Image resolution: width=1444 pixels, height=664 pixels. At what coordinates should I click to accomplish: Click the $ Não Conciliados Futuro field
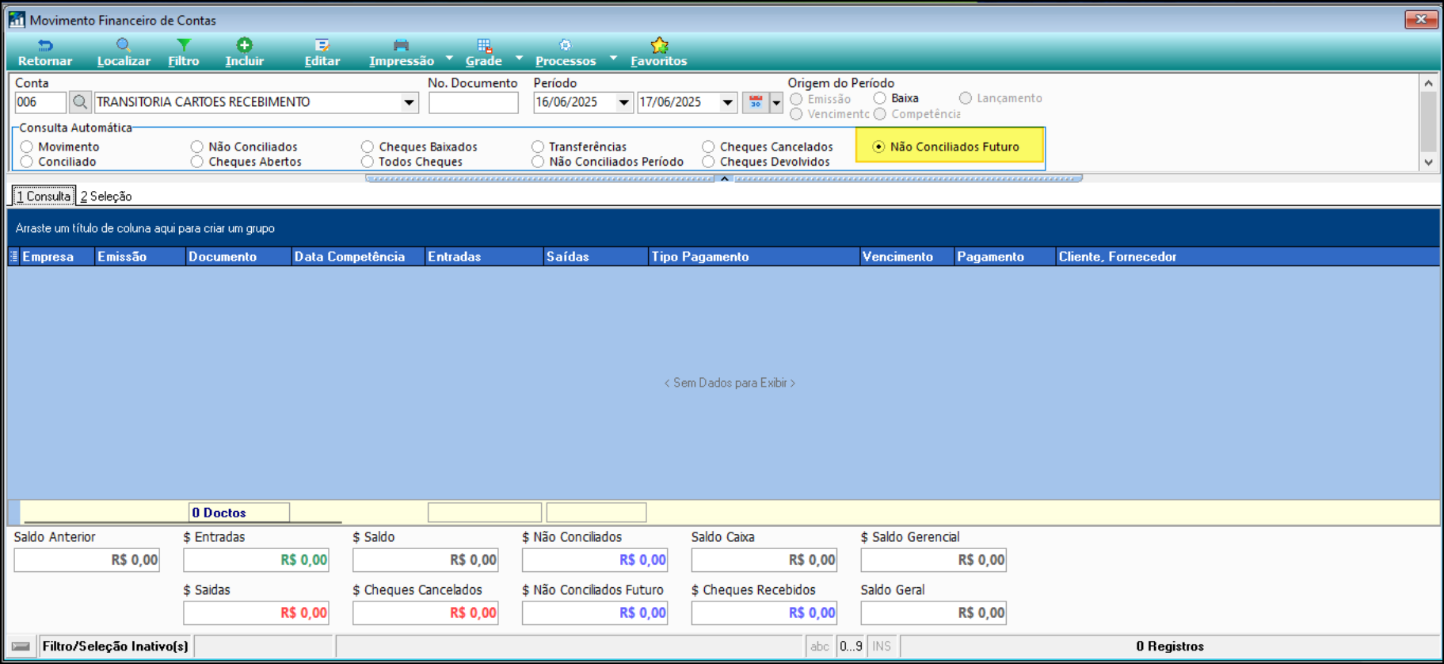pyautogui.click(x=595, y=613)
